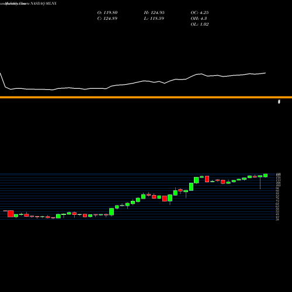This screenshot has width=292, height=292.
Task: Click the high price H: 124.95 text
Action: pos(154,13)
